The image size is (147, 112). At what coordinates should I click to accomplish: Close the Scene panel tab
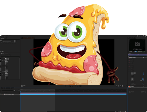pos(34,38)
